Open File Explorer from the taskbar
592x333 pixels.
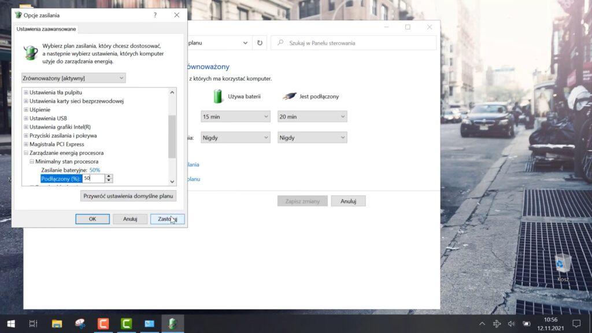pyautogui.click(x=57, y=323)
